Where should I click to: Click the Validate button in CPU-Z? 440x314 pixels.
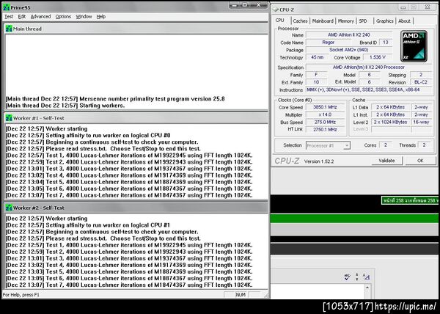pyautogui.click(x=386, y=161)
